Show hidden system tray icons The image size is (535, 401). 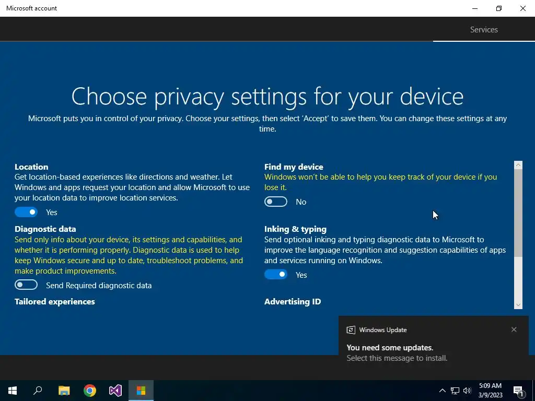pyautogui.click(x=442, y=391)
